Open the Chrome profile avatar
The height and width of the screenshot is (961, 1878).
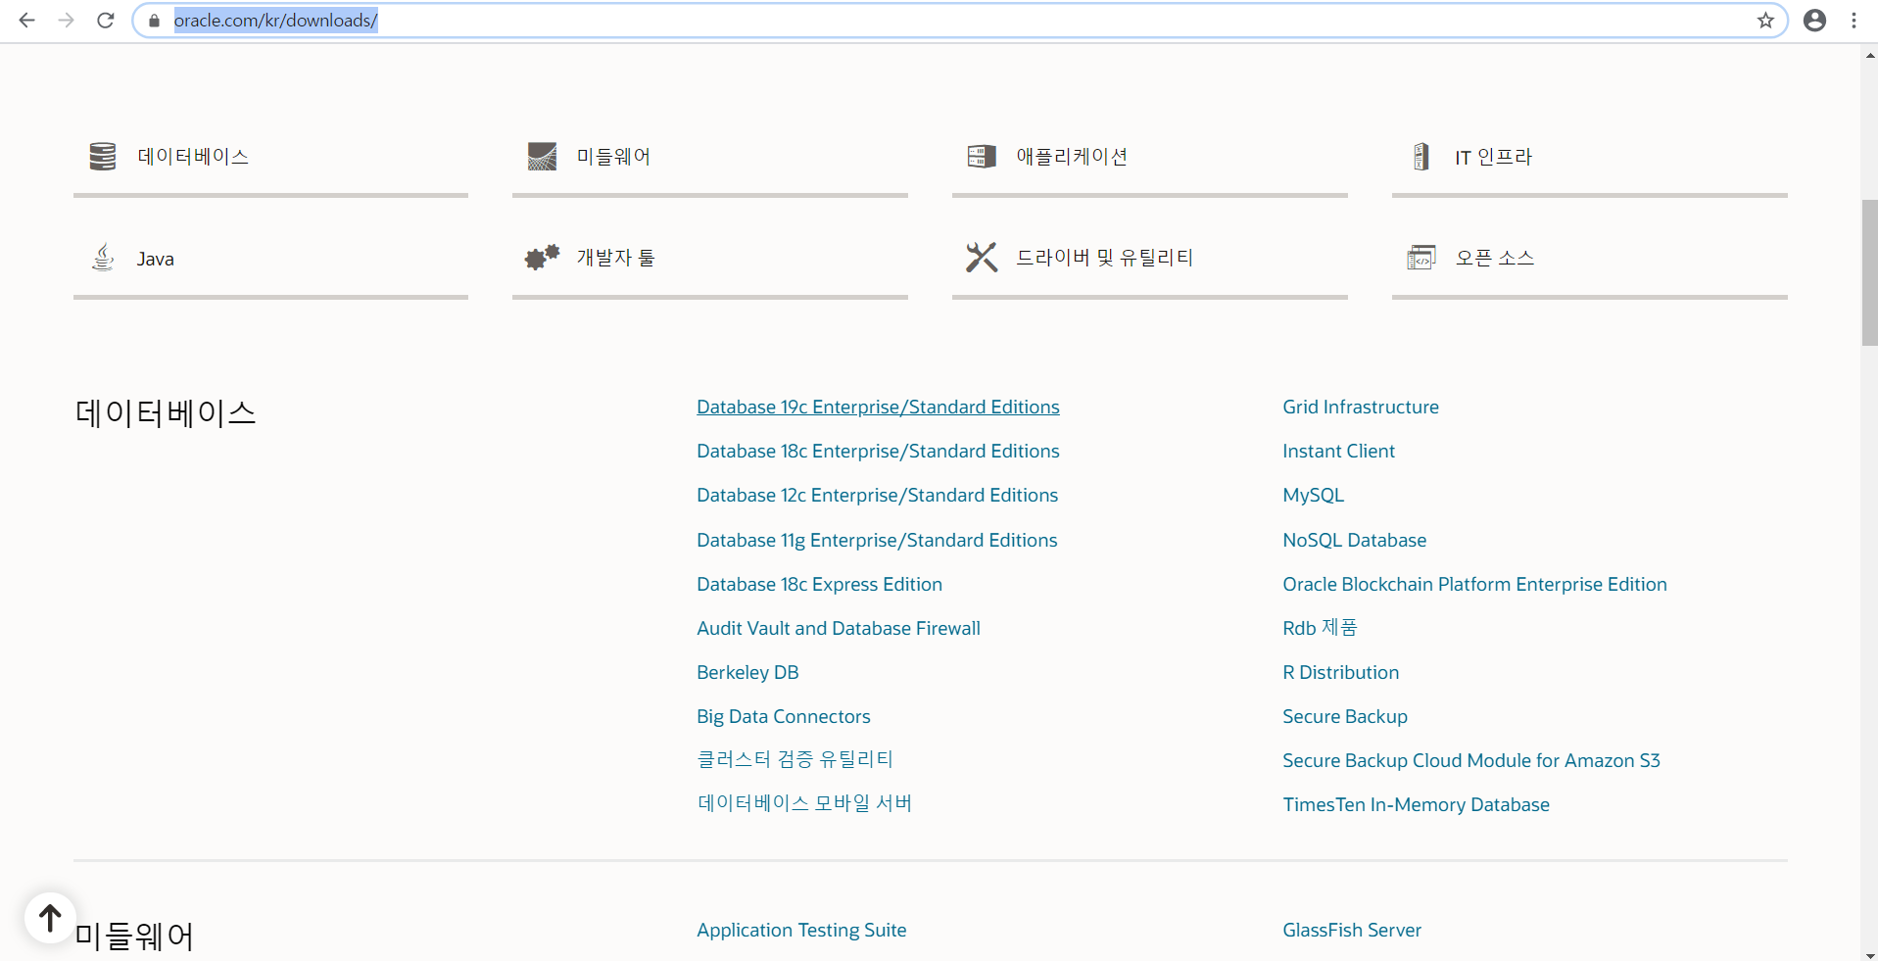[x=1814, y=21]
